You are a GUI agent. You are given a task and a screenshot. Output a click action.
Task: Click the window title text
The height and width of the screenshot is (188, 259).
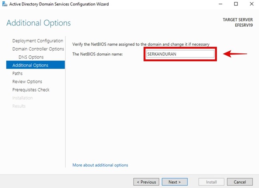click(x=59, y=4)
